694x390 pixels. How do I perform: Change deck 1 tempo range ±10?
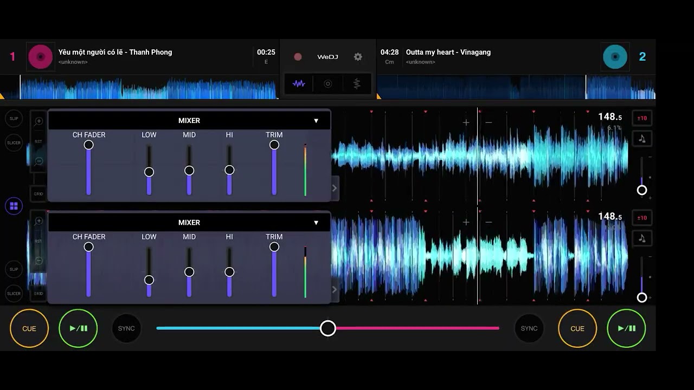[x=642, y=118]
